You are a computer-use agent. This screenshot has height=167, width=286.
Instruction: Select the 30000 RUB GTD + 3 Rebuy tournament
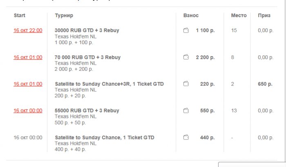[x=87, y=30]
